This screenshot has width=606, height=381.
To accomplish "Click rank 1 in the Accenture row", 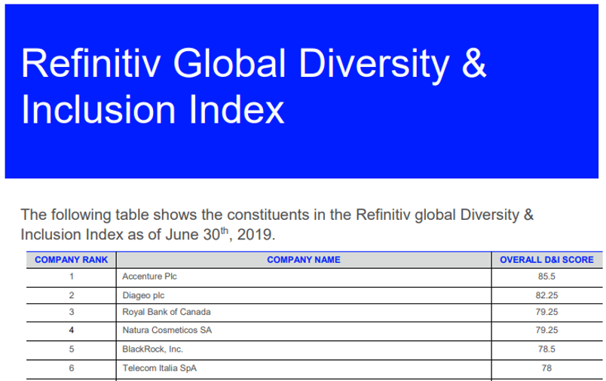I will tap(72, 276).
